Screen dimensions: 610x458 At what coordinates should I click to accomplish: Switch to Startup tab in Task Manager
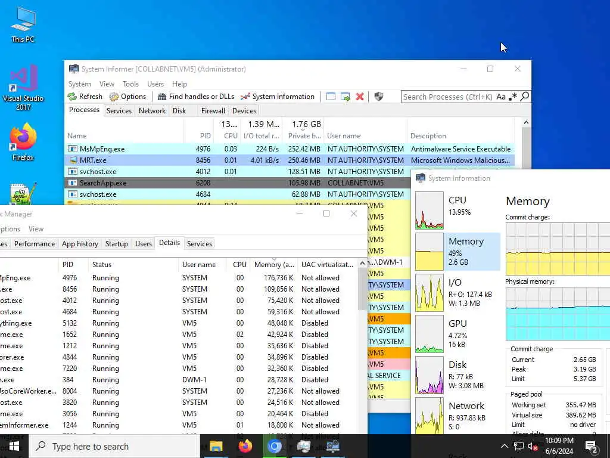click(x=116, y=244)
